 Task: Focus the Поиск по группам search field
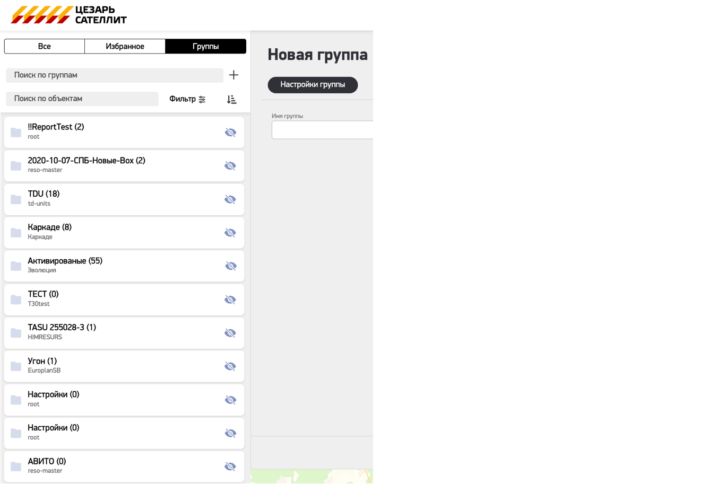114,75
